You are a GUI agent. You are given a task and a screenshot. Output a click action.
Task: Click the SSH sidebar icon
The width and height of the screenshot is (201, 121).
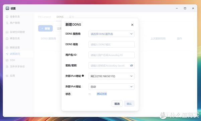coord(7,60)
